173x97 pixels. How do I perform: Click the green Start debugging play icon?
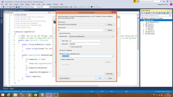point(51,7)
